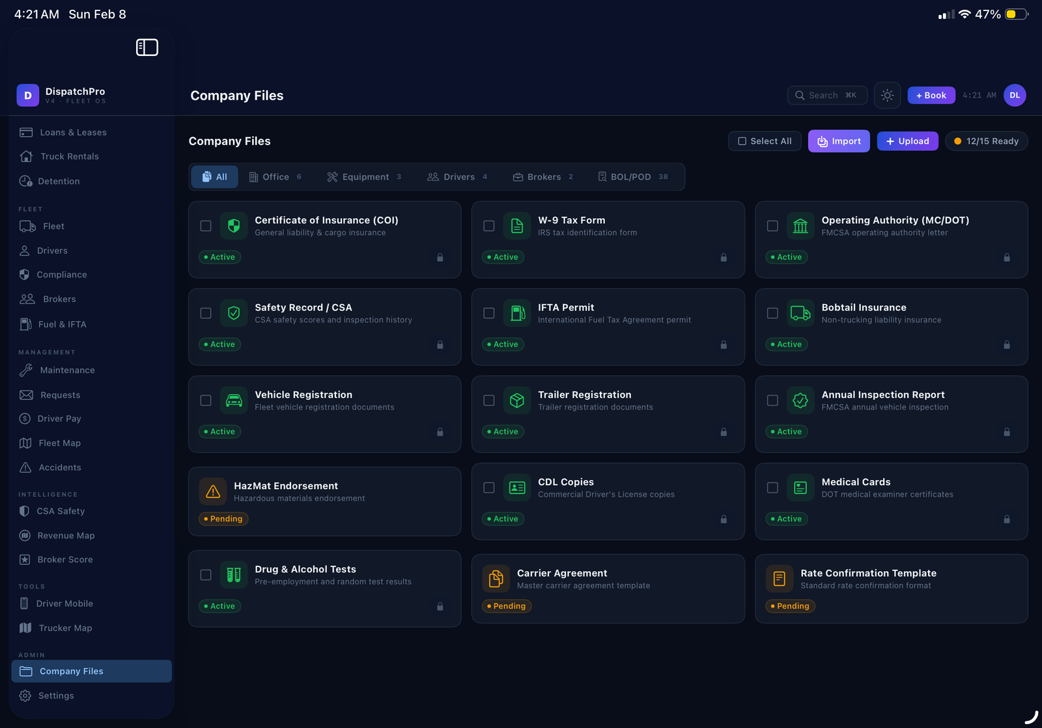Click the HazMat Endorsement warning icon
The image size is (1042, 728).
click(213, 492)
